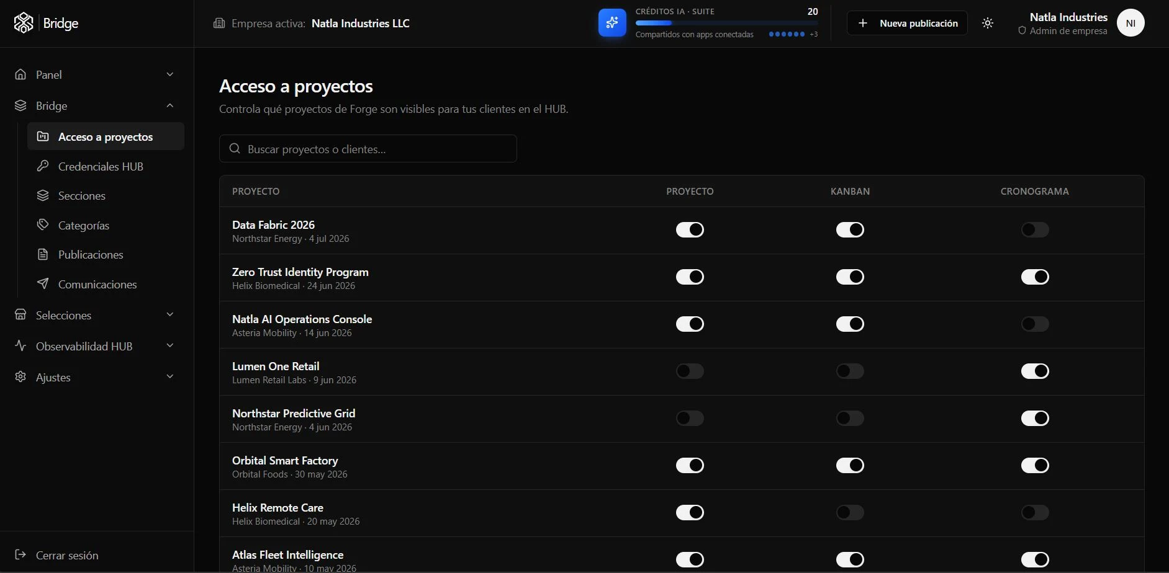The image size is (1169, 573).
Task: Navigate to Publicaciones
Action: 106,254
